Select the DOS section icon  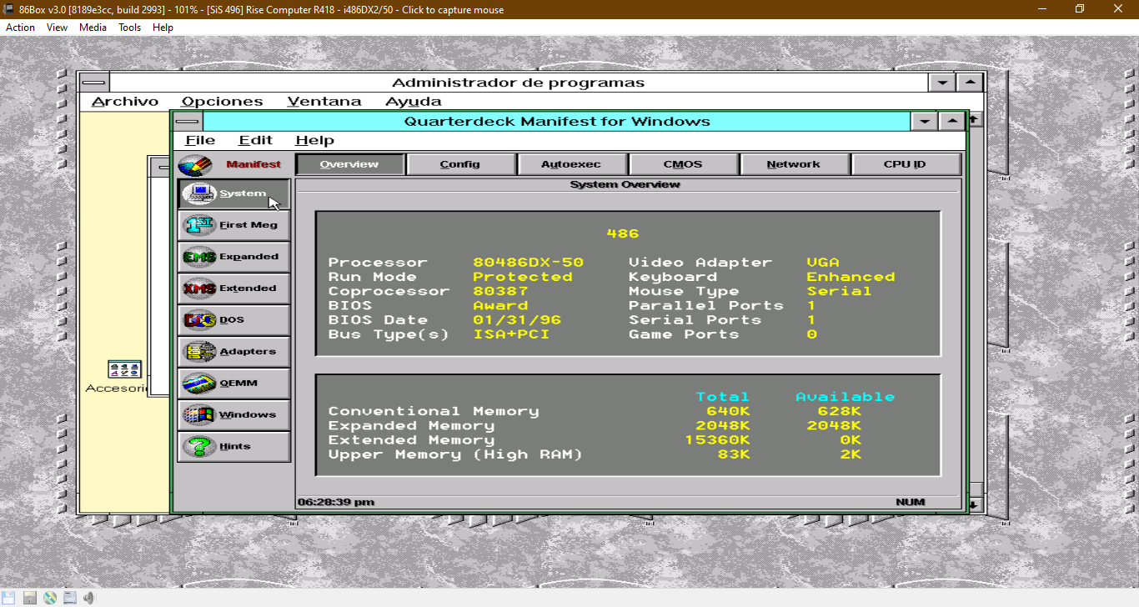pos(233,319)
